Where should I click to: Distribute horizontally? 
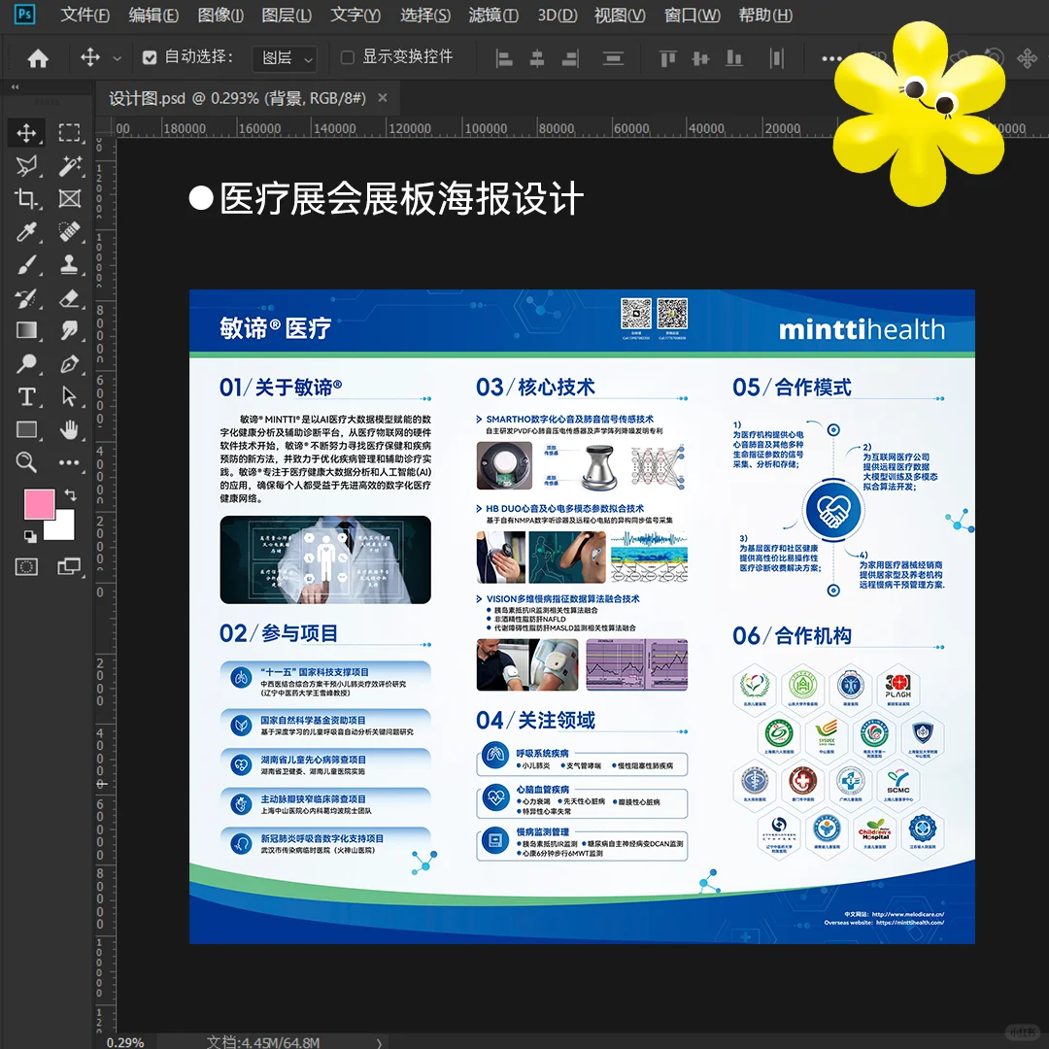click(776, 59)
